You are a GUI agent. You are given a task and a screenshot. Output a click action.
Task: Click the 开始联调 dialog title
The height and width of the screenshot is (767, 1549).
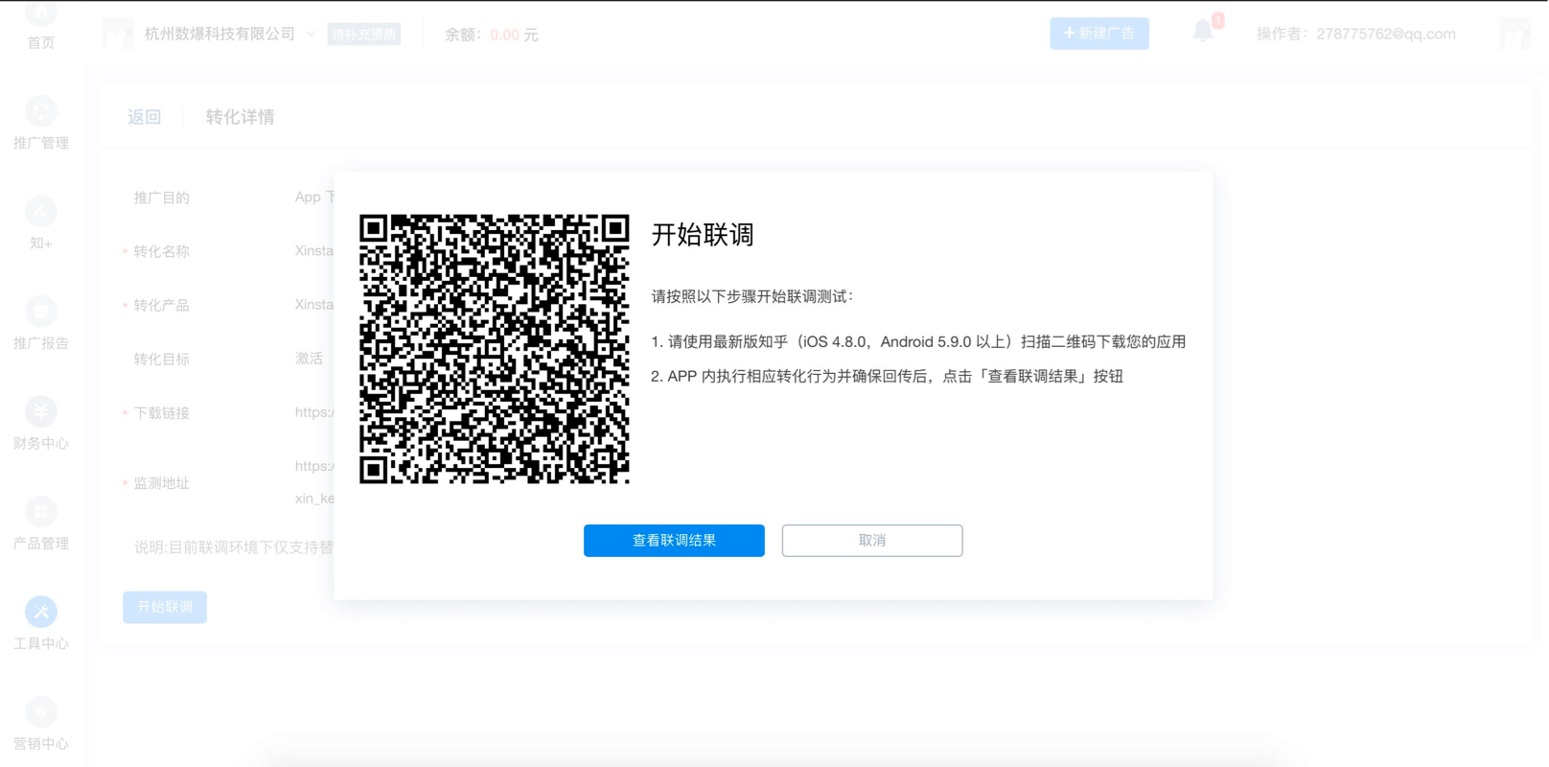click(703, 235)
